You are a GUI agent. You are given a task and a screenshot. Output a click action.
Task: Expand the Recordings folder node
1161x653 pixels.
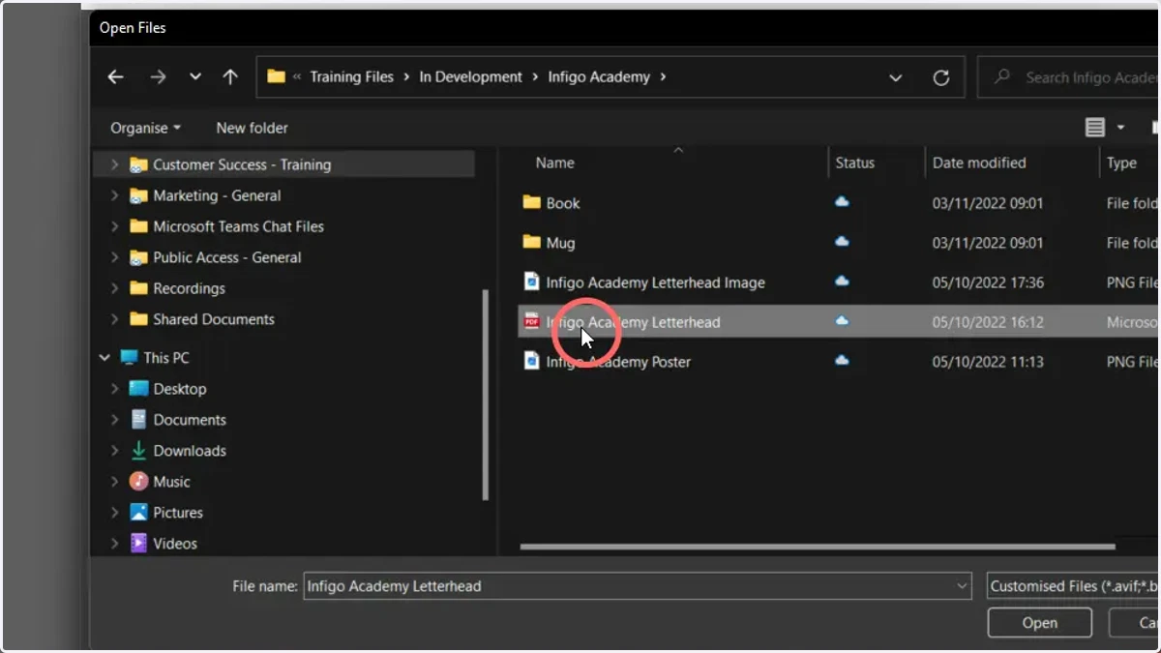tap(114, 288)
